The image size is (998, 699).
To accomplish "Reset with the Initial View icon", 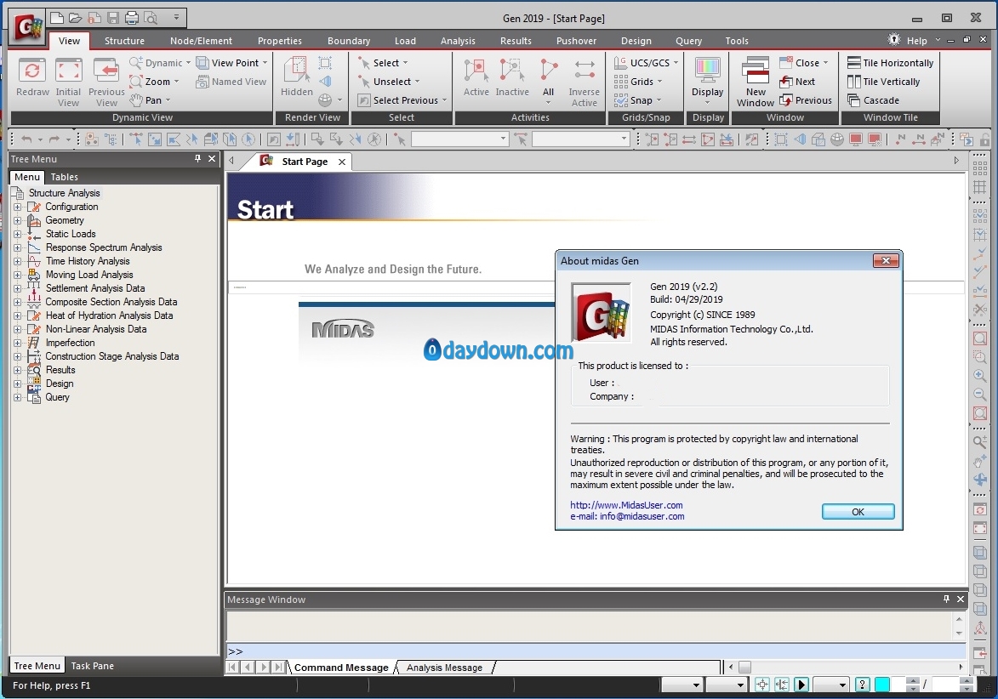I will click(x=68, y=82).
